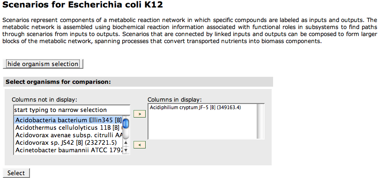
Task: Click the Select organisms for comparison header
Action: click(x=58, y=82)
